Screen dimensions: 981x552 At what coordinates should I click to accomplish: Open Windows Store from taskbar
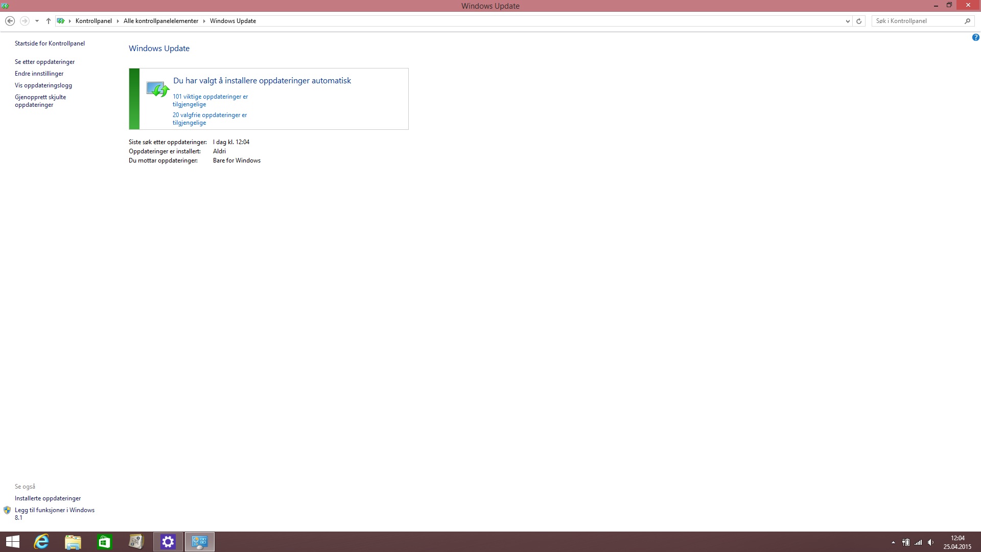[x=105, y=542]
